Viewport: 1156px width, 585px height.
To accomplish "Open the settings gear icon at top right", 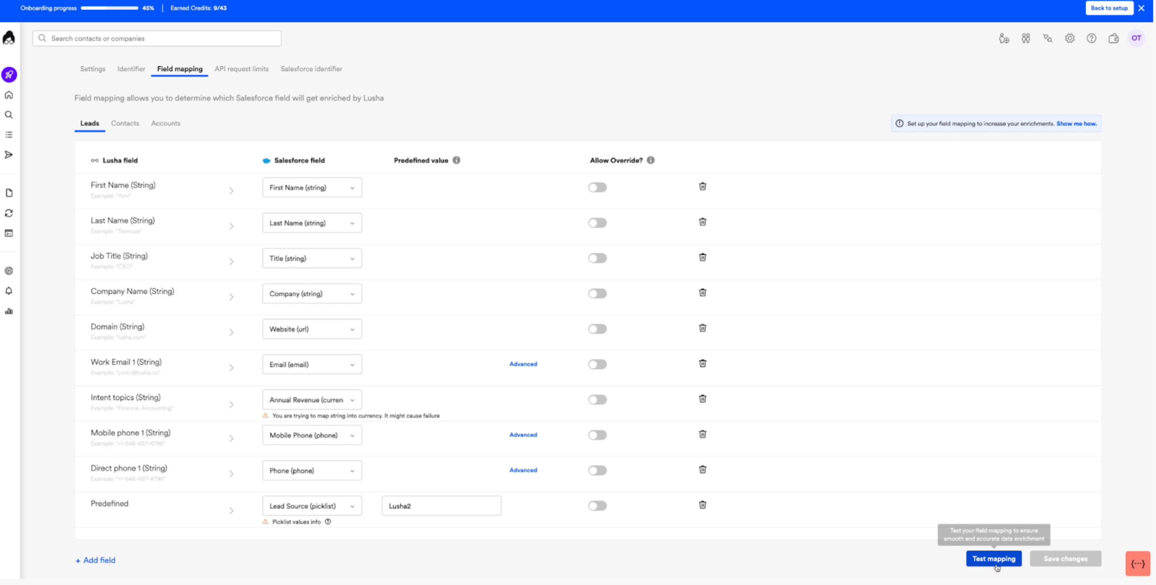I will [1069, 38].
